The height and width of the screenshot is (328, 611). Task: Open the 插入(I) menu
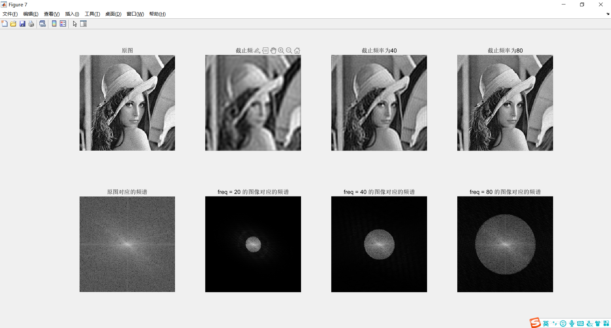[x=72, y=14]
